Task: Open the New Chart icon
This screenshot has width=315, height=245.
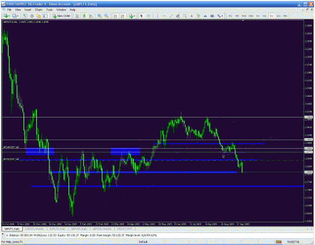Action: tap(6, 16)
